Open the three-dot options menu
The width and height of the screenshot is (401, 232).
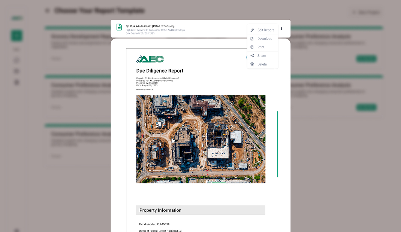tap(281, 28)
